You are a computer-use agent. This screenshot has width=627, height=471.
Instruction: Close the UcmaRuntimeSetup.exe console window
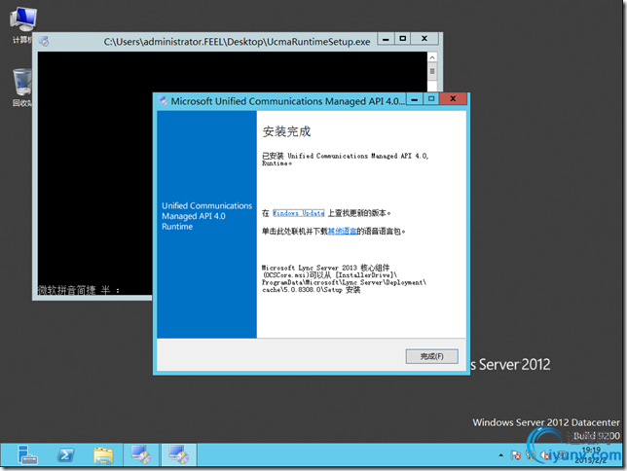pos(424,39)
